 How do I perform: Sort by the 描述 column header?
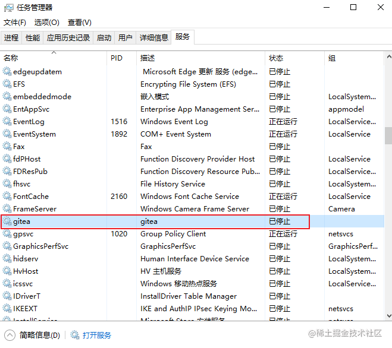(x=200, y=58)
